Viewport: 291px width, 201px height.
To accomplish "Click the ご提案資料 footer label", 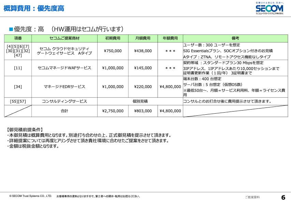I will (252, 197).
